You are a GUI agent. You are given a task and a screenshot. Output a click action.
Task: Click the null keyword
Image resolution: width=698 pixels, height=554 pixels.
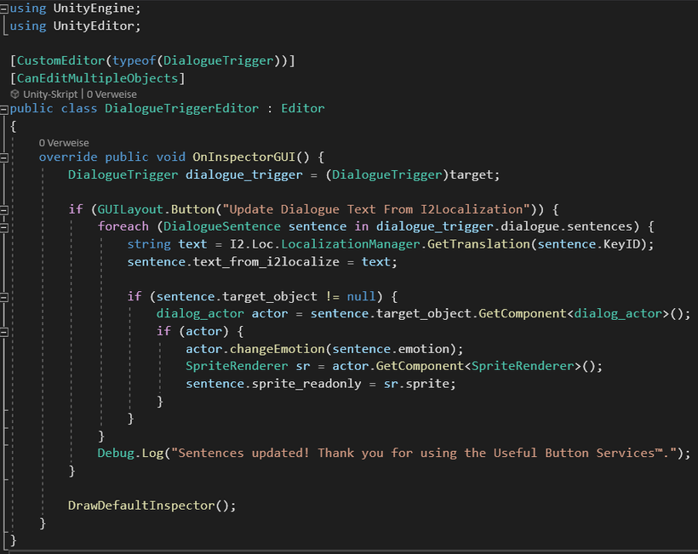click(x=362, y=296)
